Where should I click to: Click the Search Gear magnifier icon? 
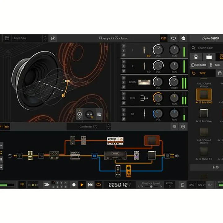[193, 48]
